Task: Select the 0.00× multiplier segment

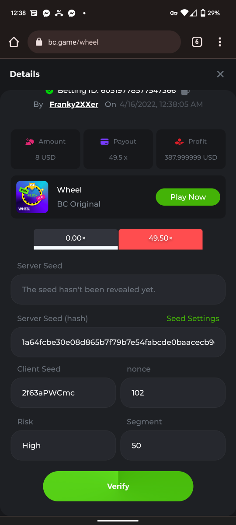Action: point(76,239)
